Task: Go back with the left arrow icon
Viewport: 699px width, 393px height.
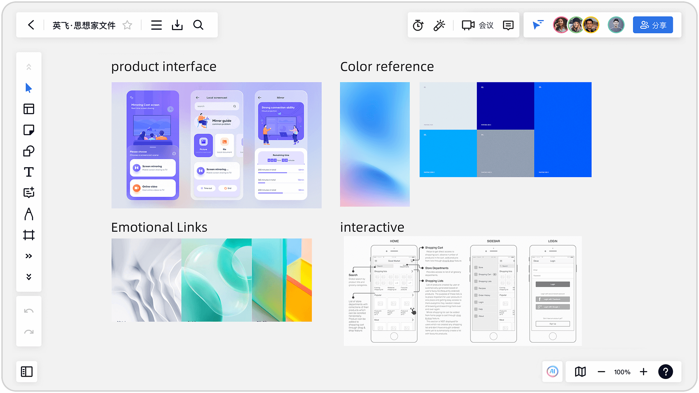Action: pyautogui.click(x=31, y=25)
